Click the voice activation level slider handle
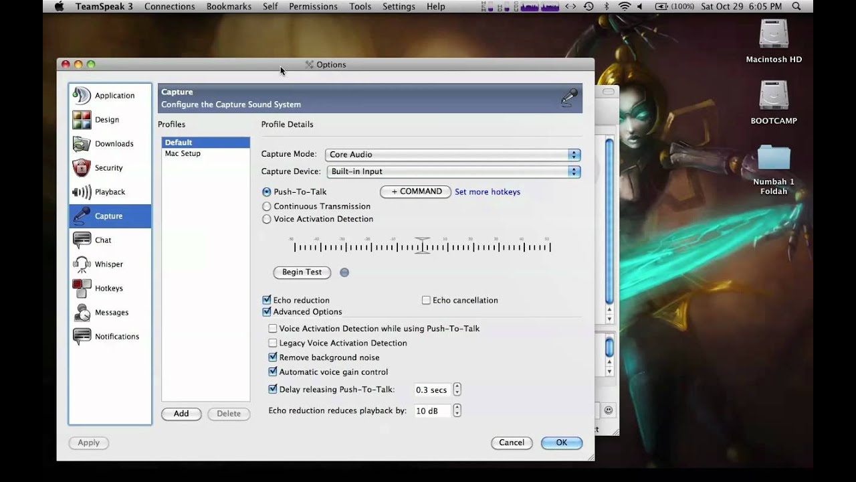 point(422,244)
